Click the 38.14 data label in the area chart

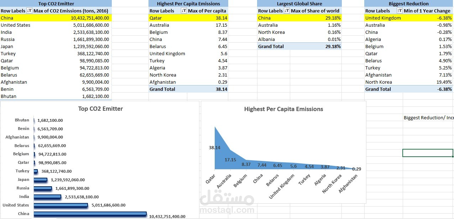(215, 147)
